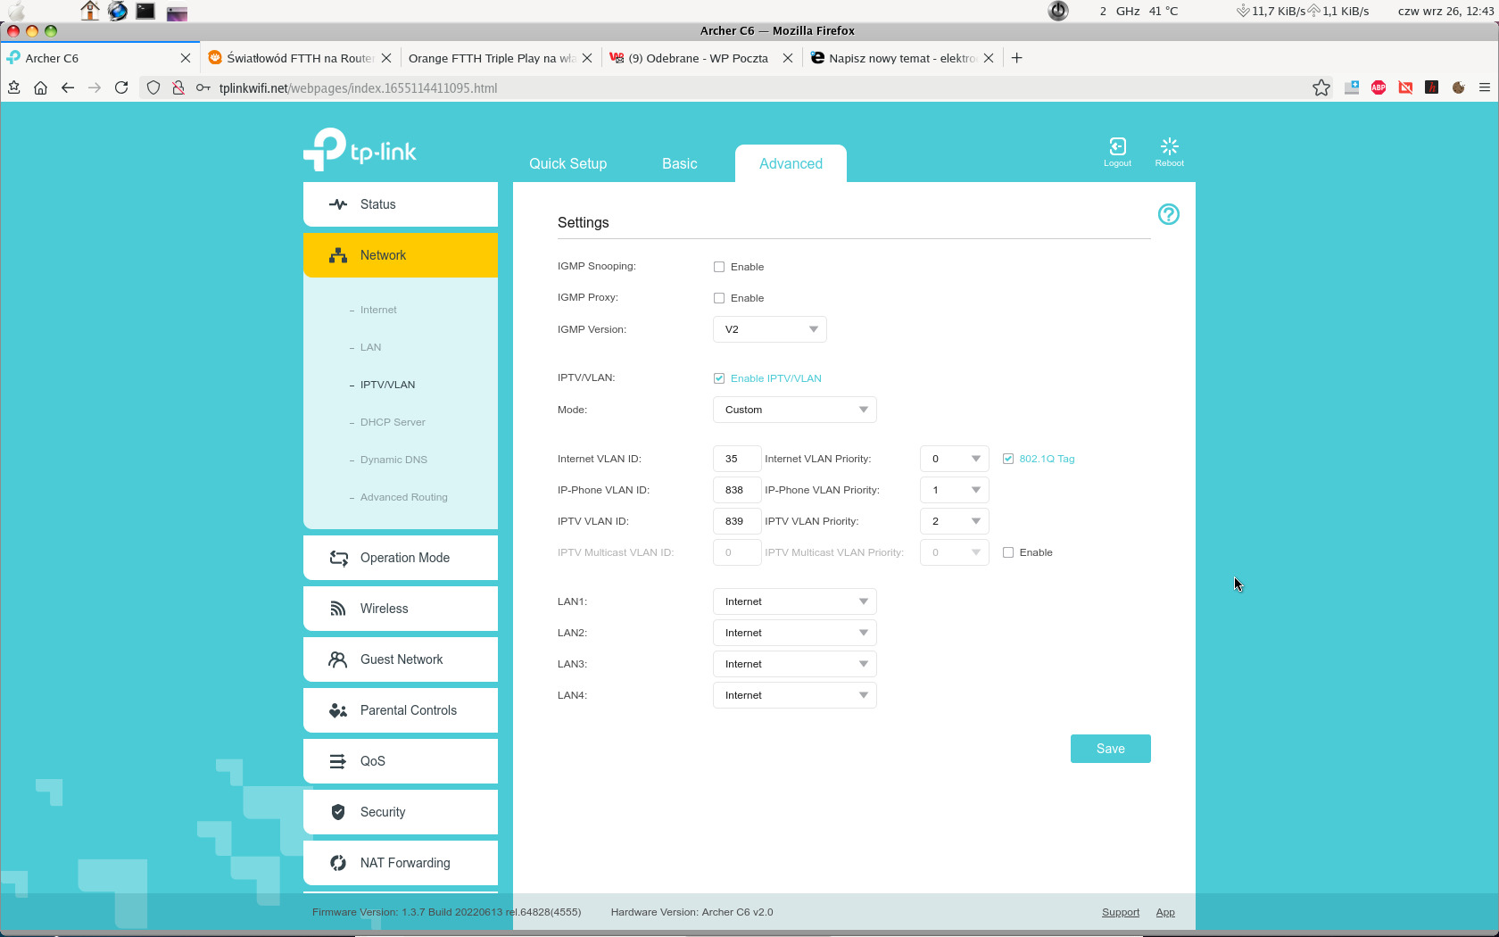
Task: Open the IP-Phone VLAN Priority dropdown
Action: coord(955,490)
